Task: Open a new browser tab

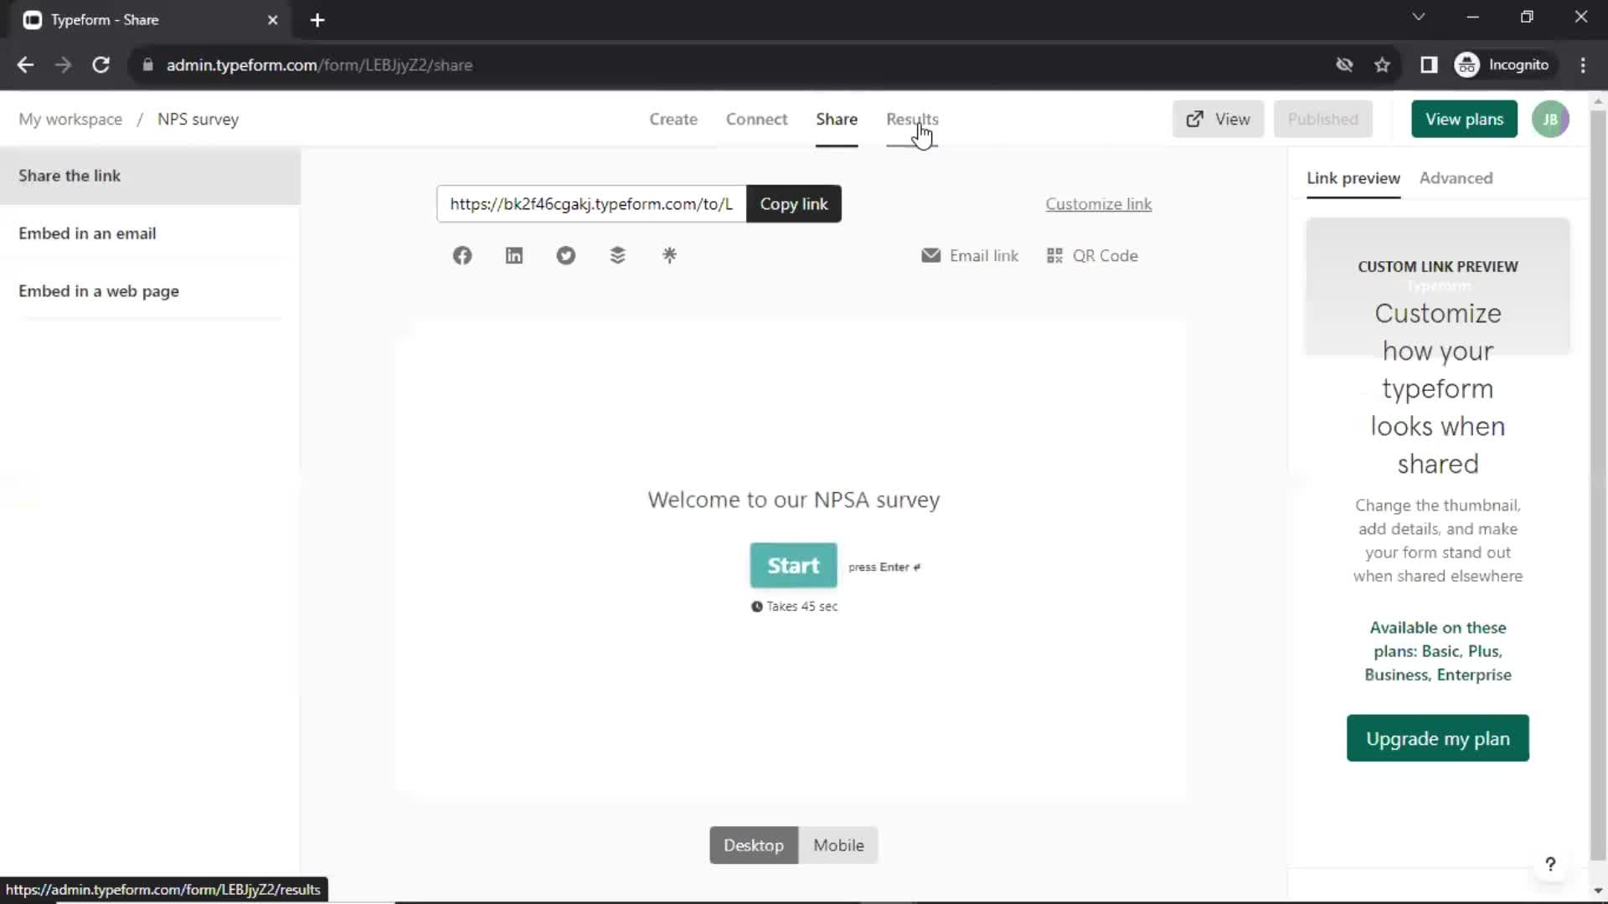Action: pos(317,20)
